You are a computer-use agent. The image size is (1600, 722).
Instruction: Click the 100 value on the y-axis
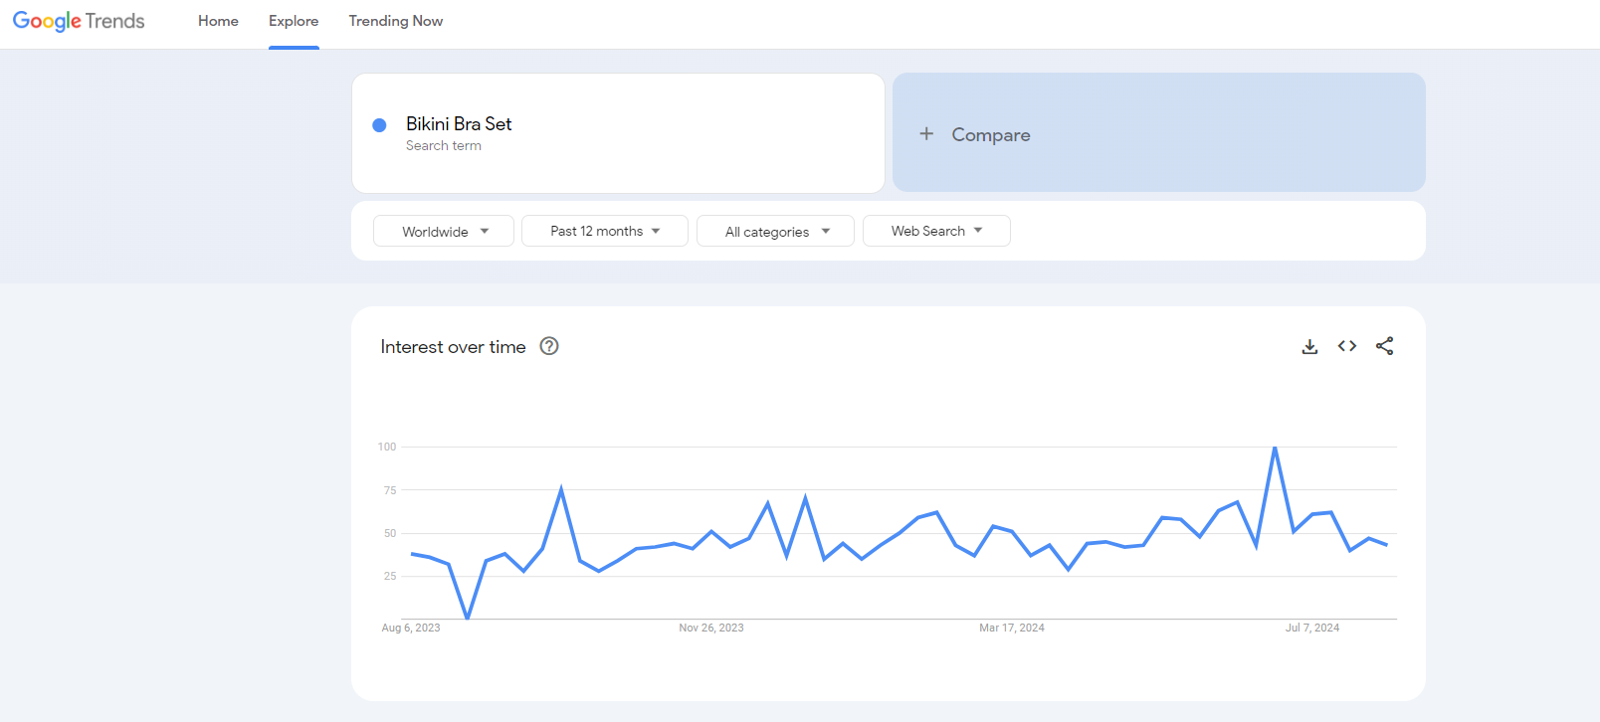(387, 447)
